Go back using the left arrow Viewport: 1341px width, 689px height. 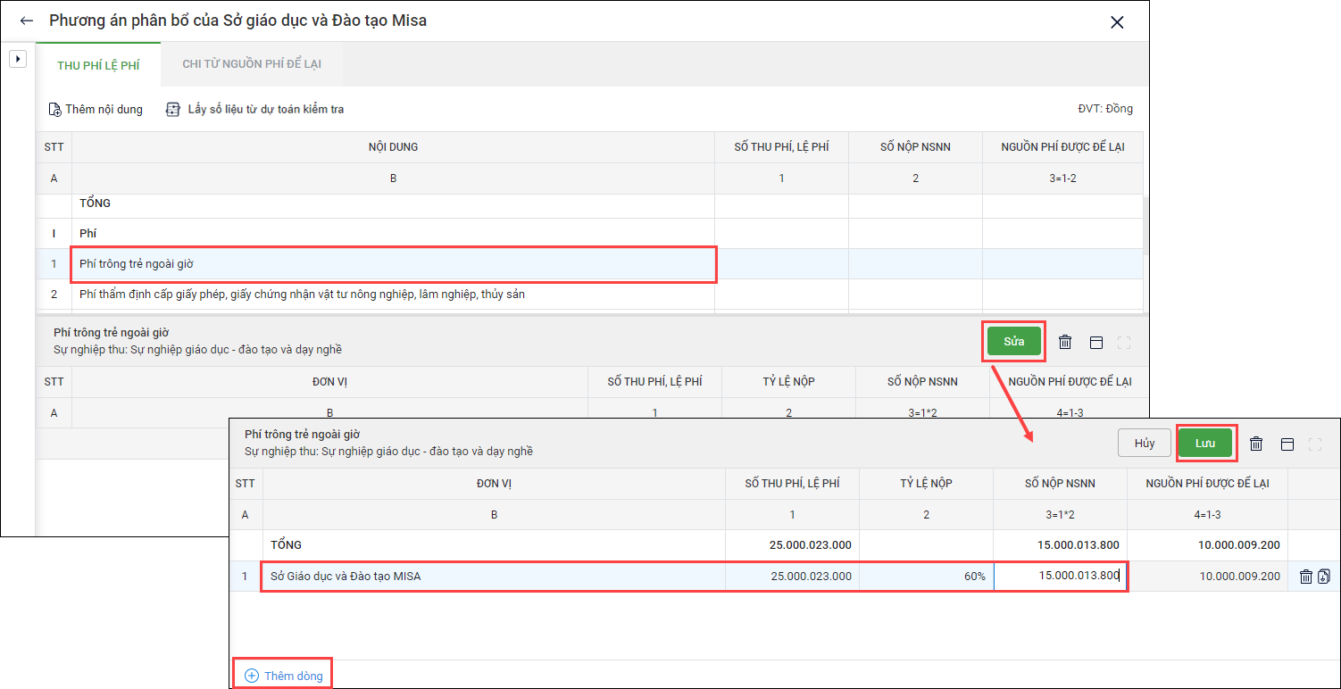pos(27,21)
